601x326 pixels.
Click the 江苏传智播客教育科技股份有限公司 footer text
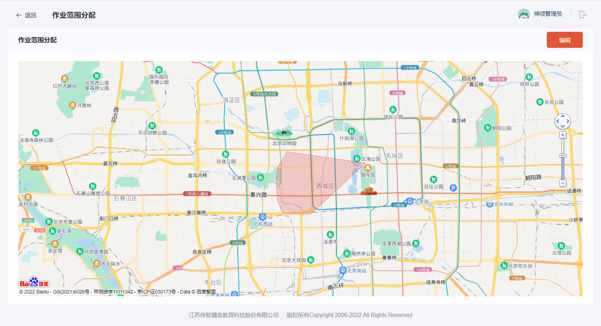pyautogui.click(x=234, y=315)
